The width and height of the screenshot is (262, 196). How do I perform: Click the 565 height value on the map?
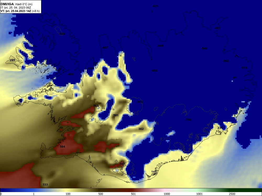(96, 106)
